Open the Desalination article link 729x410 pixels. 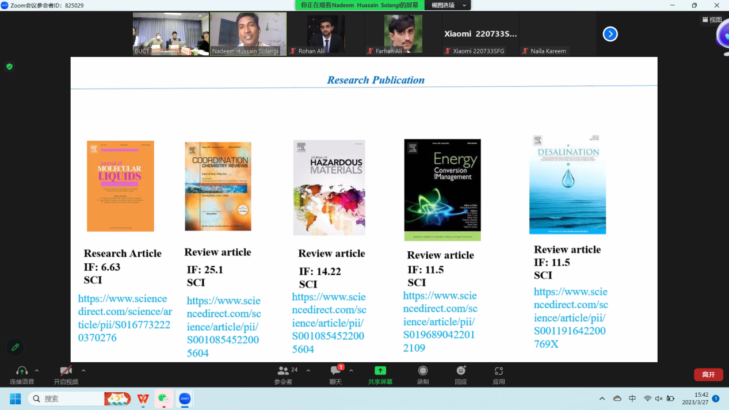tap(571, 317)
